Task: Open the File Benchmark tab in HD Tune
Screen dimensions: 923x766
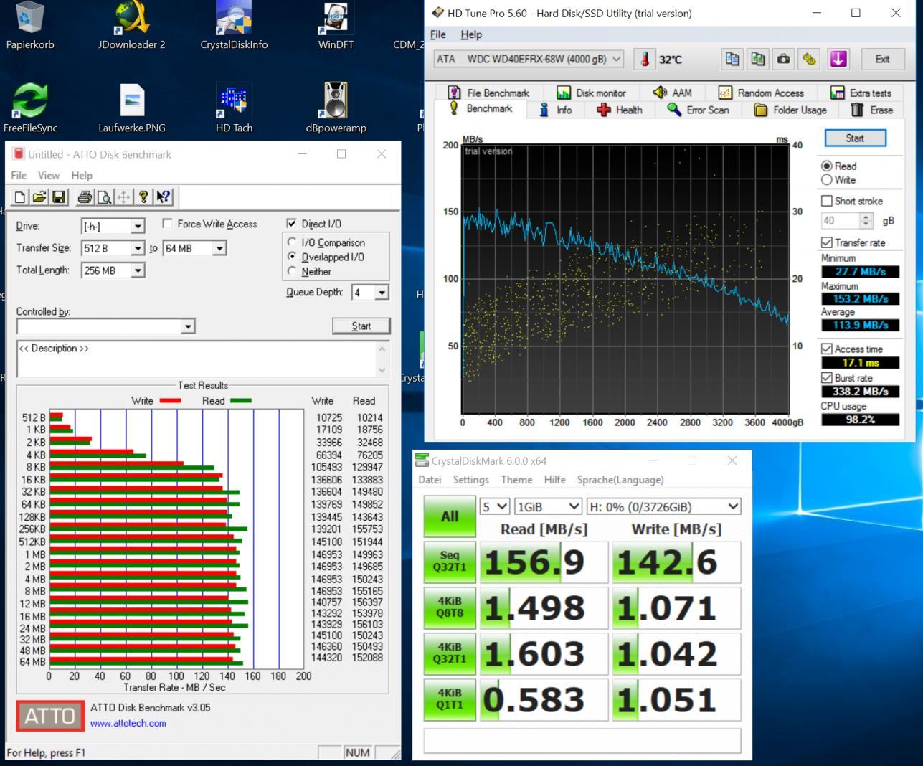Action: (x=488, y=93)
